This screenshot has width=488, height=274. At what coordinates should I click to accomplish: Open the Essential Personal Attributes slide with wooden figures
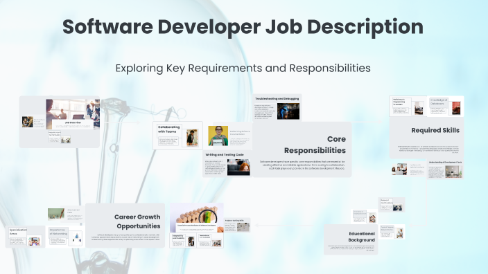tap(197, 218)
